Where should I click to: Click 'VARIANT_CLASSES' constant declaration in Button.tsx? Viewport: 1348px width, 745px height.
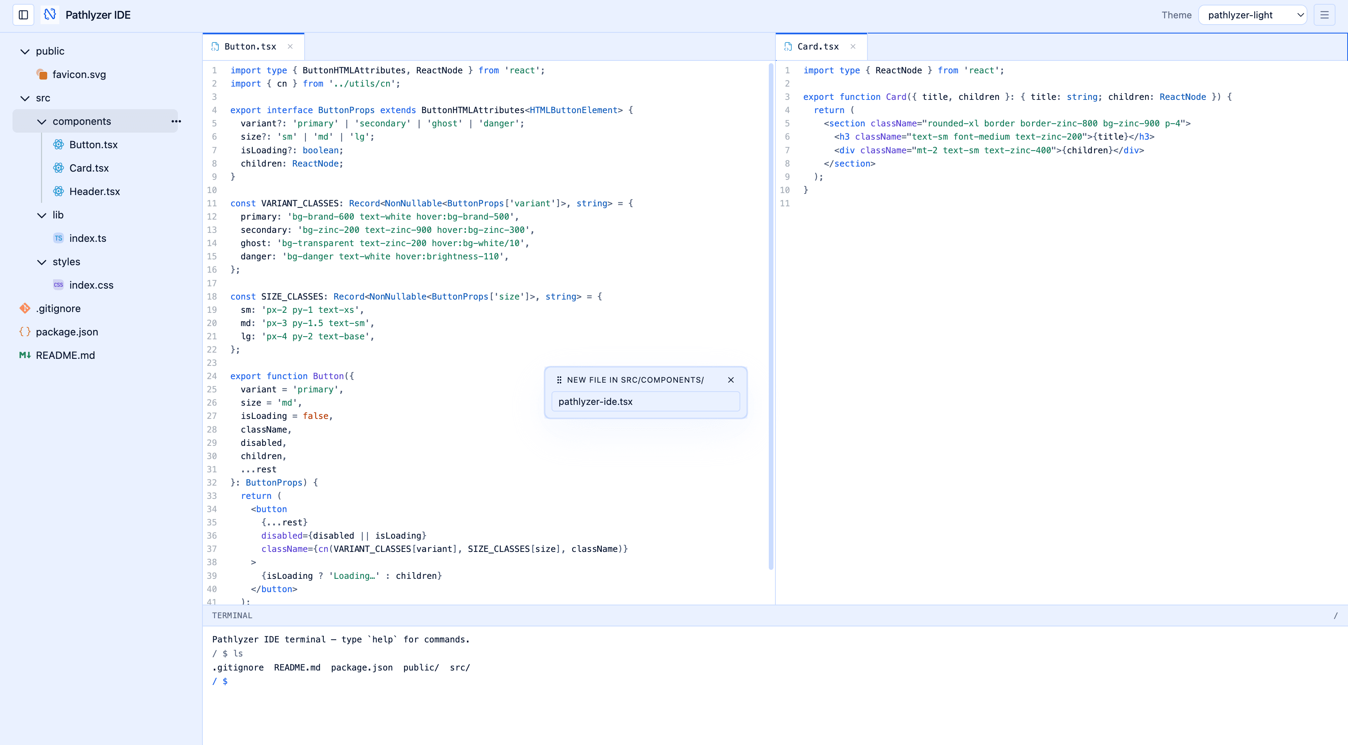pos(299,203)
